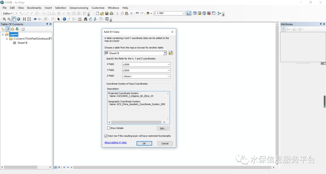Switch TOC to List By Drawing Order
The width and height of the screenshot is (326, 174).
[x=3, y=29]
